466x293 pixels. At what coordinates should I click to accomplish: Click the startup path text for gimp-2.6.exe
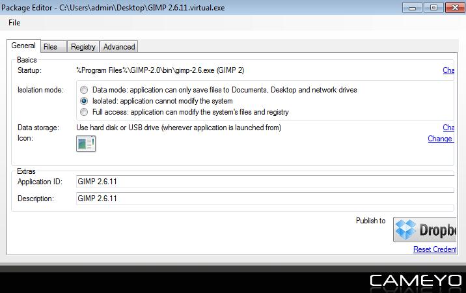[x=160, y=70]
